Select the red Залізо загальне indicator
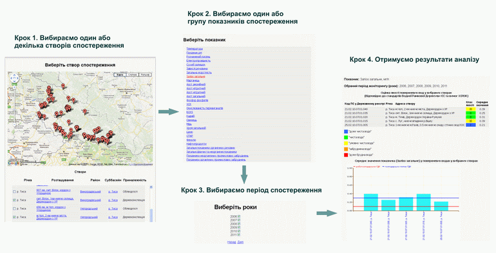The height and width of the screenshot is (253, 496). click(x=196, y=77)
